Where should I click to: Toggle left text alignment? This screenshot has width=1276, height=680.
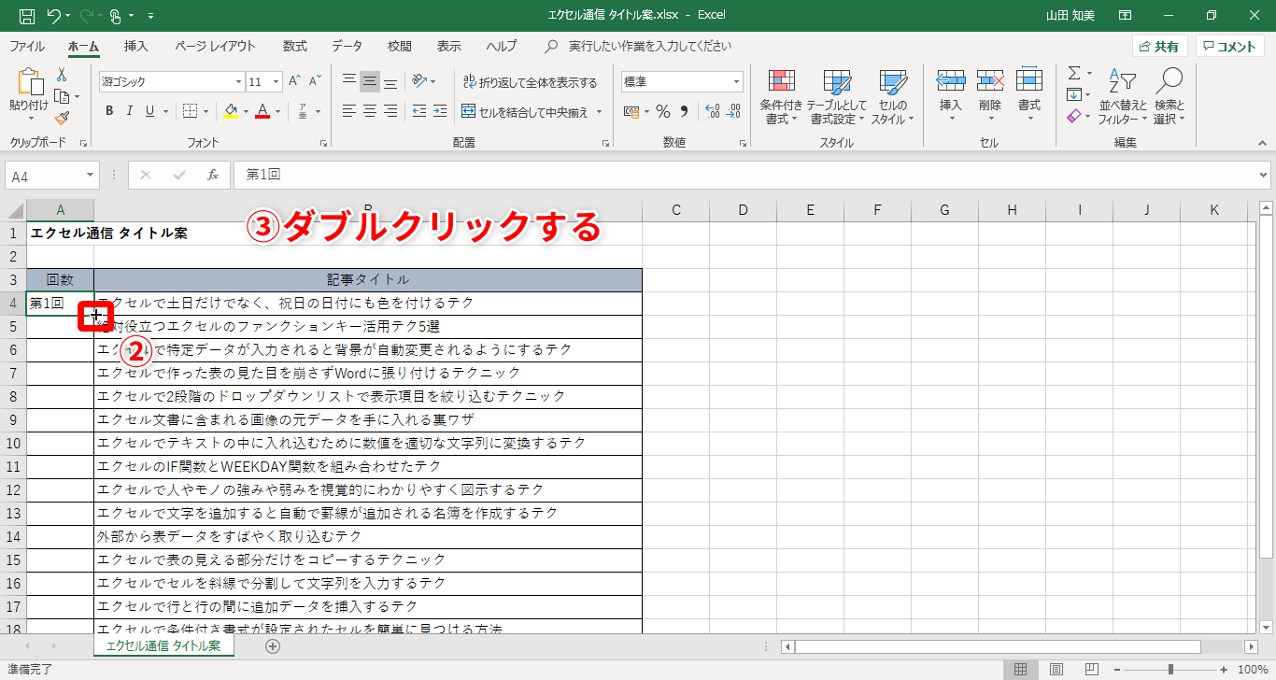349,112
